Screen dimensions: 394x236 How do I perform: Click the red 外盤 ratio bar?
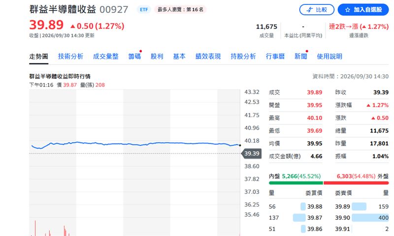click(x=356, y=183)
